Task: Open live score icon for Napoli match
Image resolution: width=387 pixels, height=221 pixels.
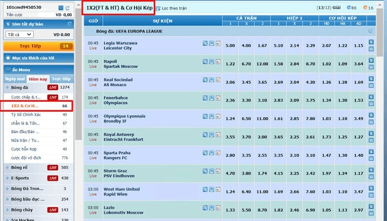Action: coord(212,61)
